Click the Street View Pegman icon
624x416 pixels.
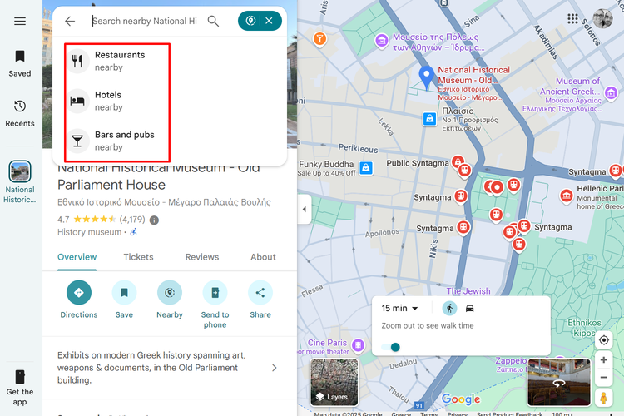coord(604,398)
